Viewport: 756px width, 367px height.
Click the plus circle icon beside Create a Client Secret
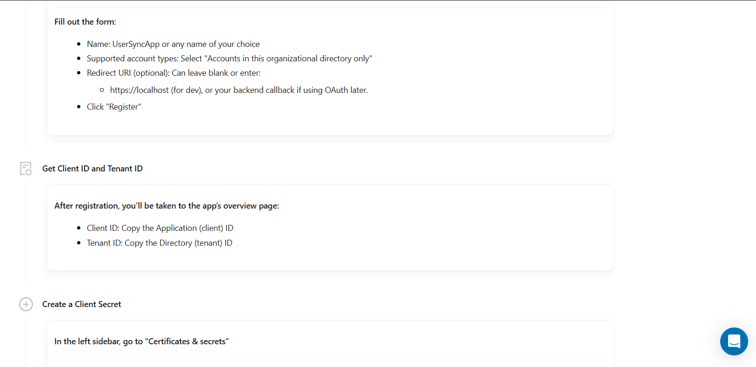point(26,304)
